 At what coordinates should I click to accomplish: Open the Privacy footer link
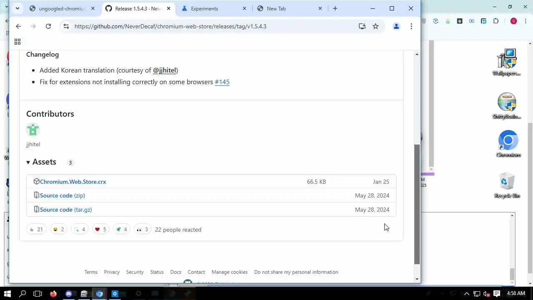(112, 272)
